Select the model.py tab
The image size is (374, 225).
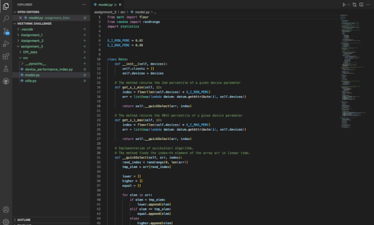tap(105, 4)
